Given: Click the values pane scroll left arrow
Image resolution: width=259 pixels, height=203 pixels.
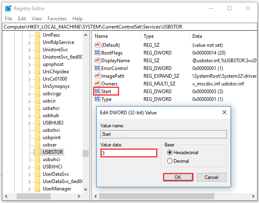Looking at the screenshot, I should [x=96, y=196].
